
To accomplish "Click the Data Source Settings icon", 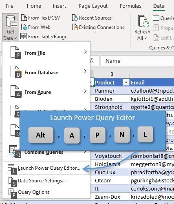I will click(13, 182).
